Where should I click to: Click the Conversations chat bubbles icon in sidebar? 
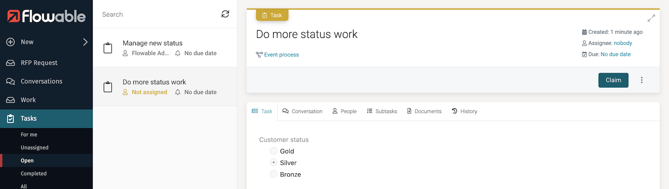pyautogui.click(x=10, y=82)
